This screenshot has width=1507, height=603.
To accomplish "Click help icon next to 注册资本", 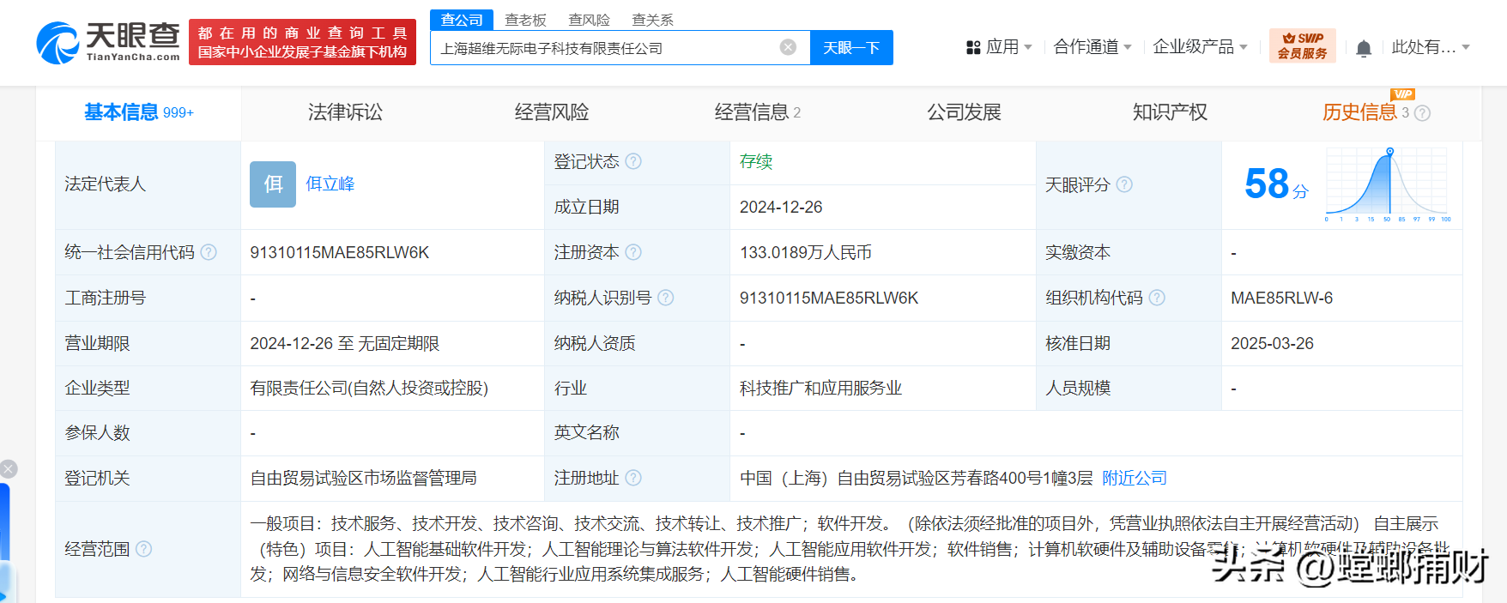I will coord(633,252).
